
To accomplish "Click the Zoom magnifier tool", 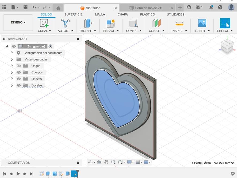I will tap(113, 162).
